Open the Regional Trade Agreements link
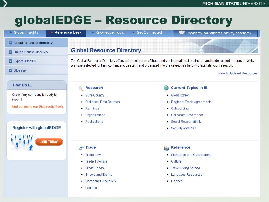The height and width of the screenshot is (202, 269). point(191,102)
